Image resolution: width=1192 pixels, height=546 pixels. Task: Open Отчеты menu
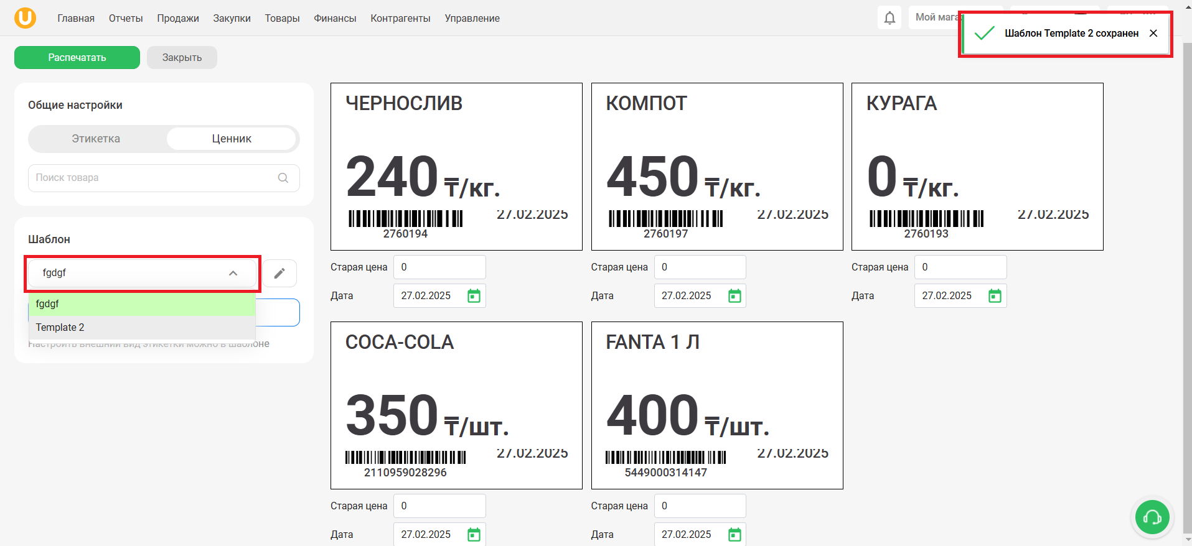point(126,19)
